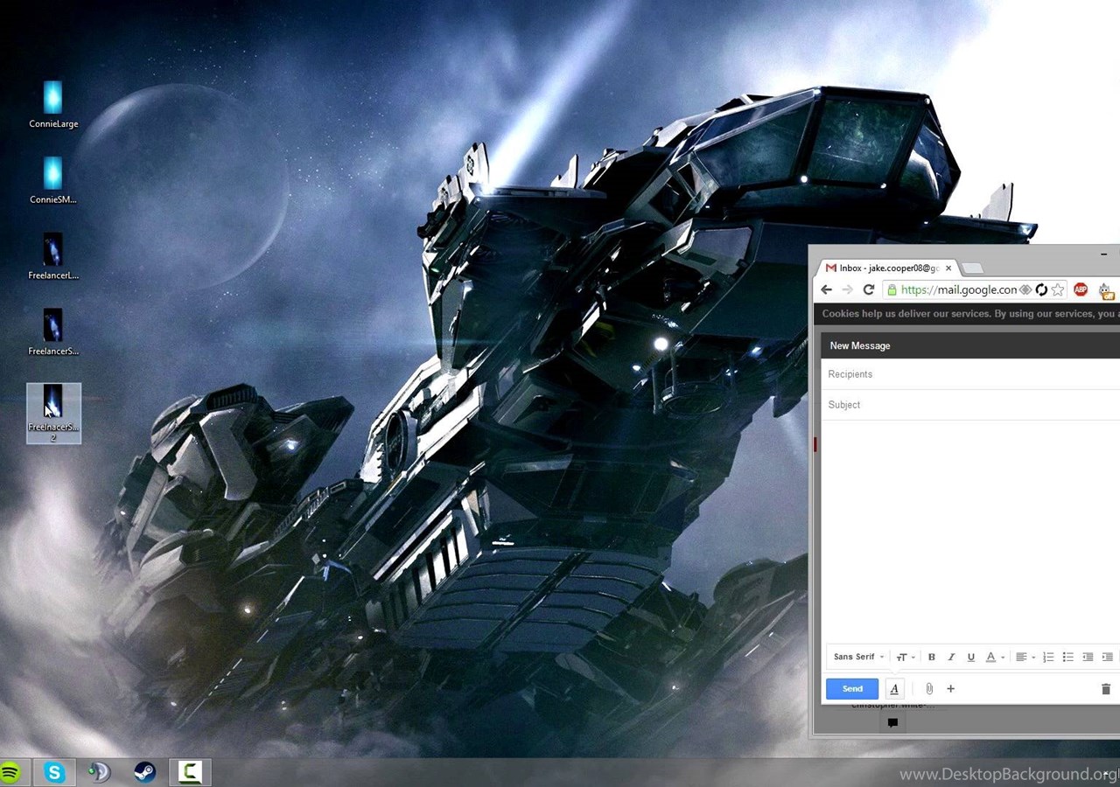Click the Recipients field
The width and height of the screenshot is (1120, 787).
(x=970, y=374)
